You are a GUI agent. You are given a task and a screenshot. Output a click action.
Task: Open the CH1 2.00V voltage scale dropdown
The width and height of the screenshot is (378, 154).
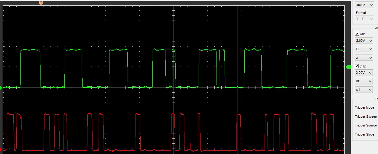pos(364,41)
